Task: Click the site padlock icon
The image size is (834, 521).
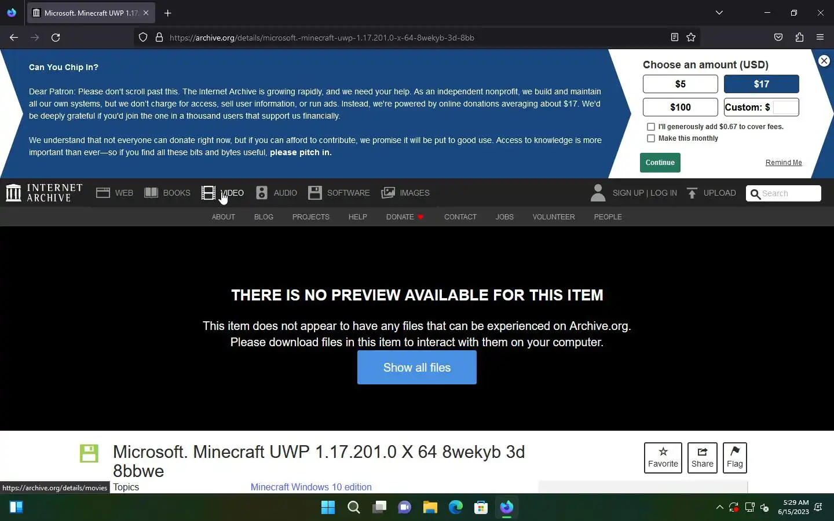Action: coord(159,38)
